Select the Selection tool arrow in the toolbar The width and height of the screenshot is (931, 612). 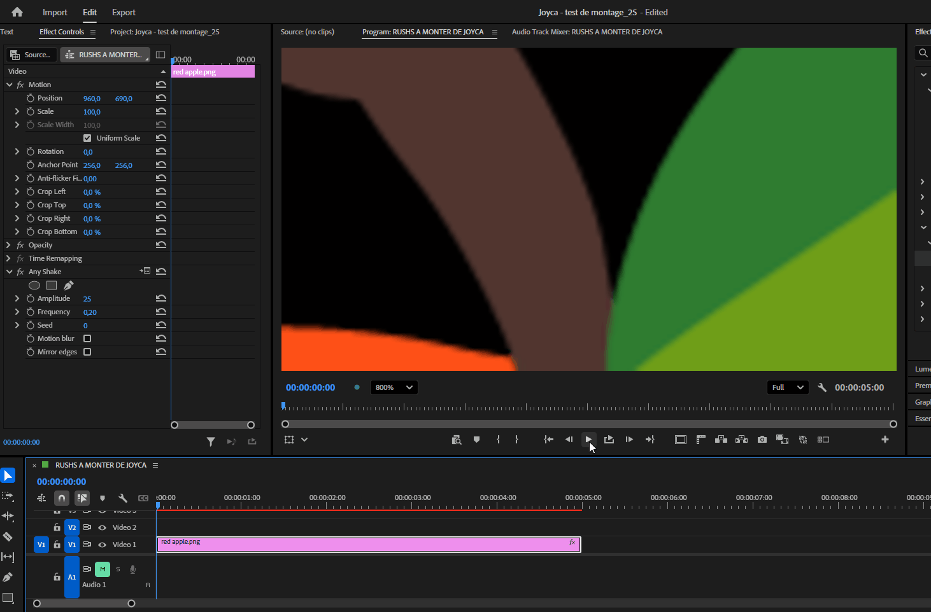pyautogui.click(x=8, y=475)
